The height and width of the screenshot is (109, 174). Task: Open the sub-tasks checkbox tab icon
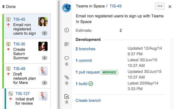[x=67, y=97]
